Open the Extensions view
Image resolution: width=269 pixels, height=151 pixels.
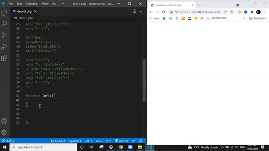(x=4, y=58)
